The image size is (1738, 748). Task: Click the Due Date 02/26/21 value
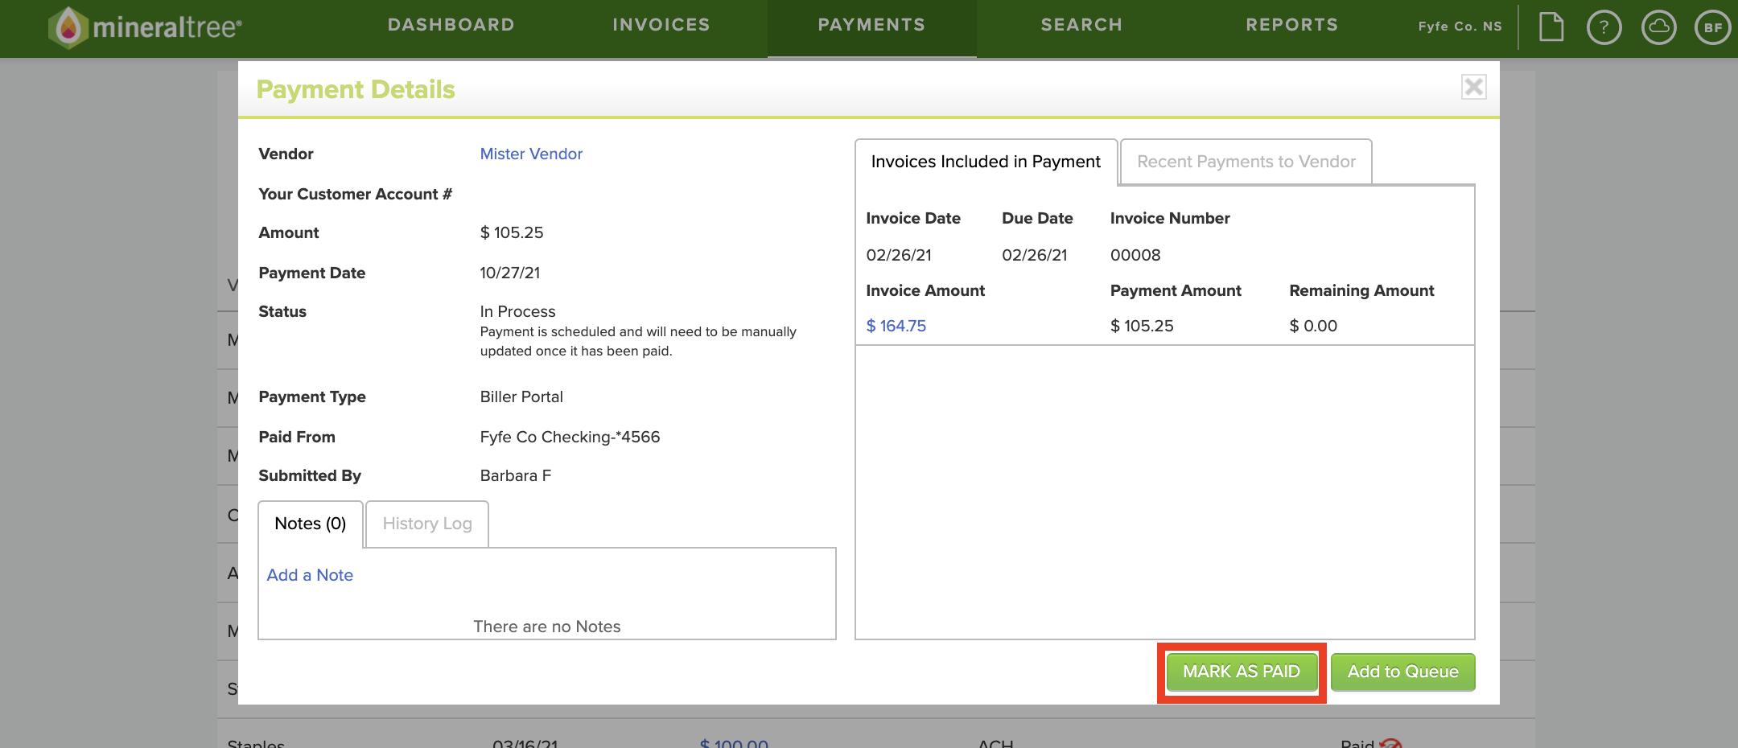click(x=1035, y=255)
